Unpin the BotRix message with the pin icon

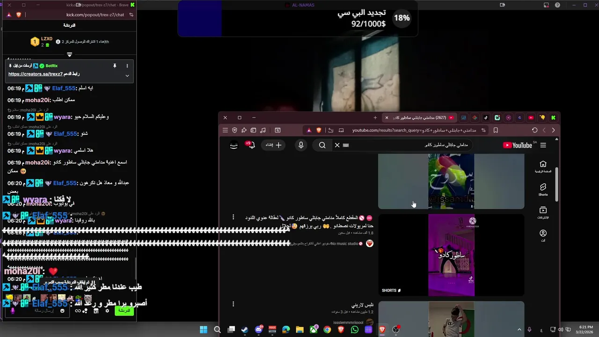pyautogui.click(x=115, y=66)
